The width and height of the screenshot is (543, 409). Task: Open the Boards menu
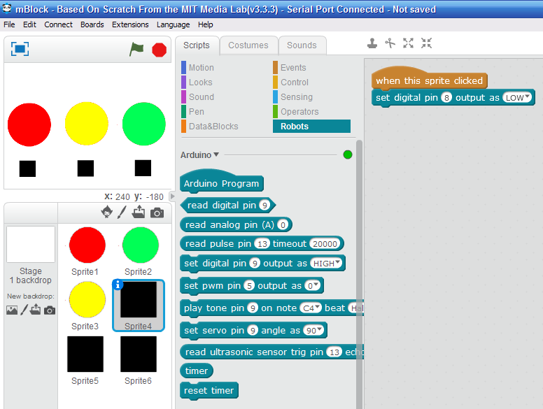click(x=92, y=24)
